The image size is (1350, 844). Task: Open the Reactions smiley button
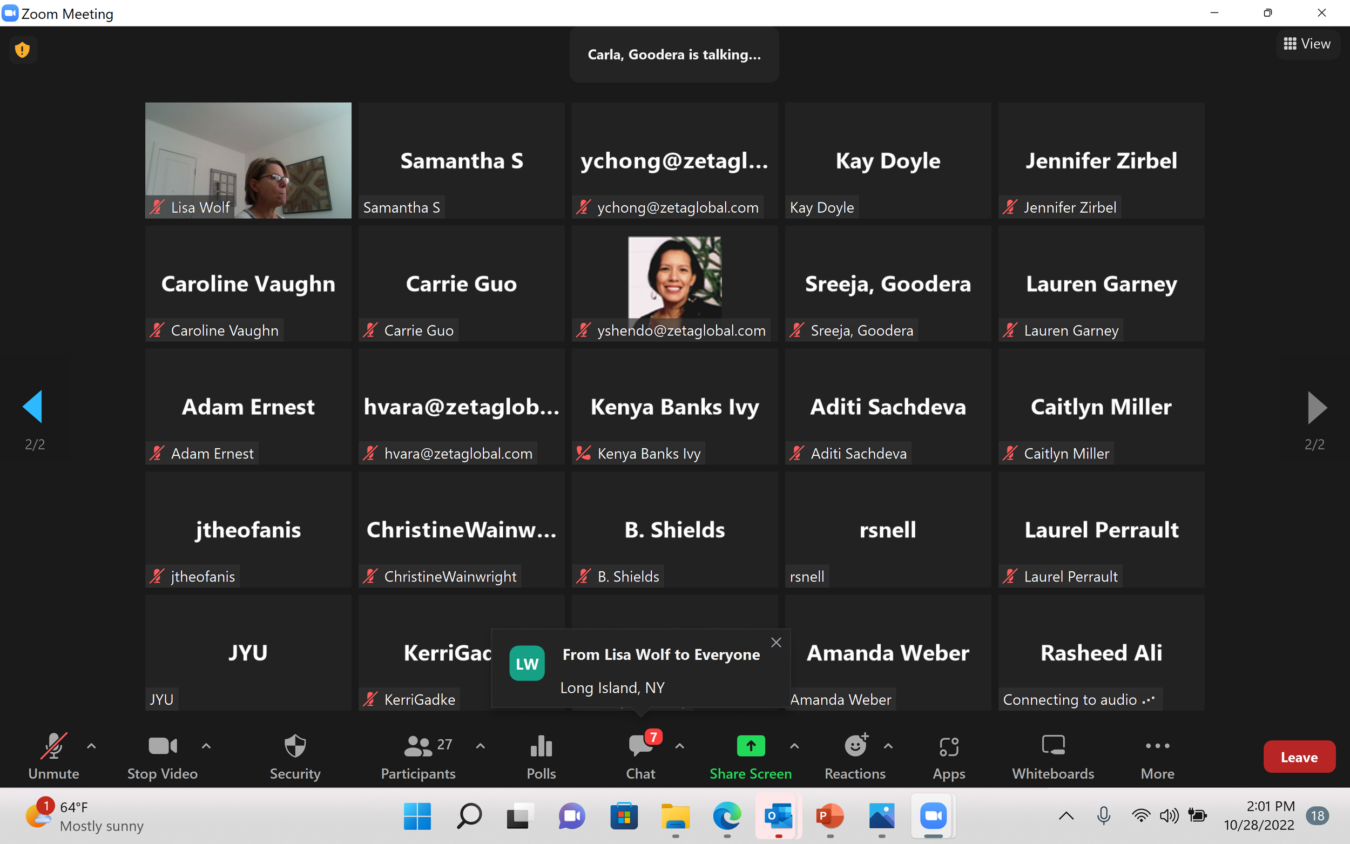(x=855, y=756)
